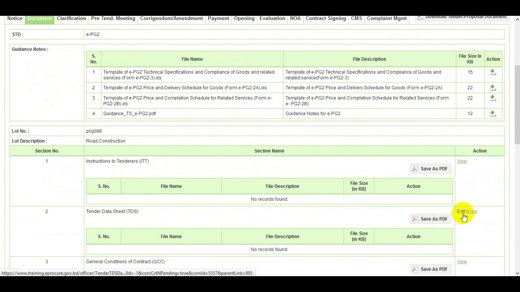The width and height of the screenshot is (520, 292).
Task: Click the "Guidence Notes for e-PG2" description
Action: coord(313,114)
